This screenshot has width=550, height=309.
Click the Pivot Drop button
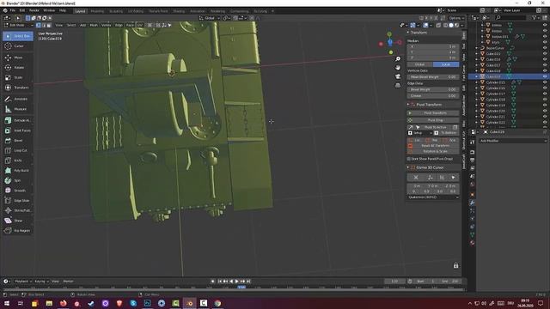433,120
